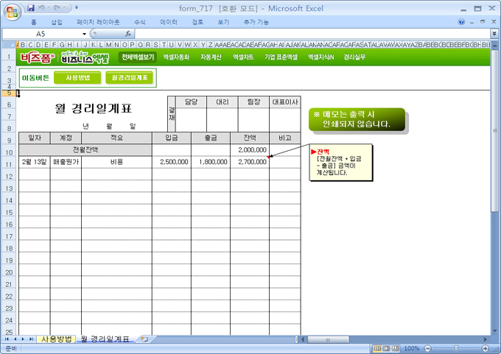
Task: Click 자동계산 link in banner
Action: [211, 57]
